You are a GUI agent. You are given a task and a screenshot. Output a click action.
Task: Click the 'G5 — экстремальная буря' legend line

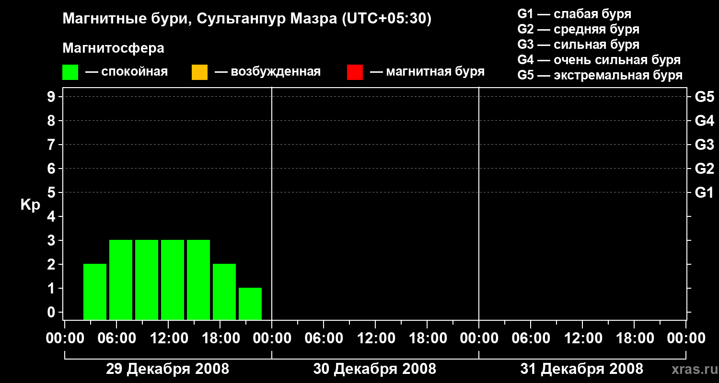[600, 75]
